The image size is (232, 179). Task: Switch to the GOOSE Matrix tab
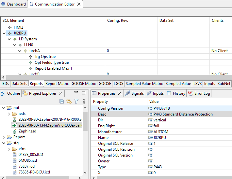84,84
